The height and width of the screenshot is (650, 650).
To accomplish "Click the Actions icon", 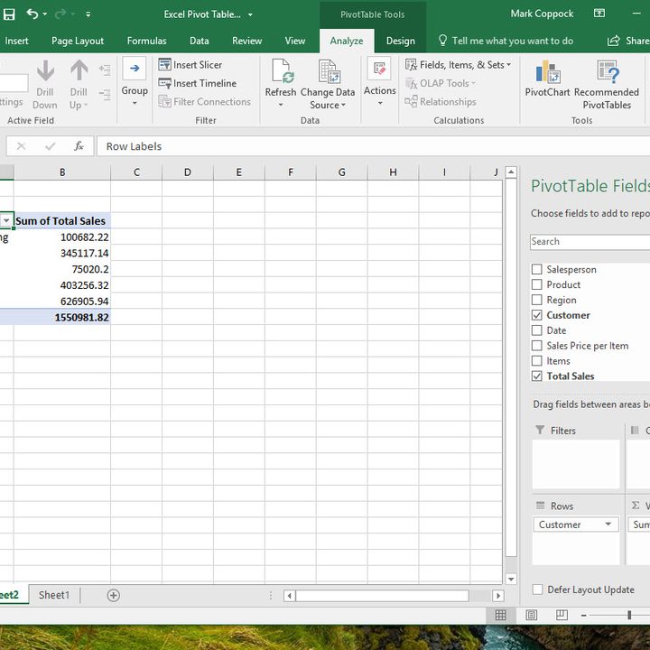I will (379, 69).
